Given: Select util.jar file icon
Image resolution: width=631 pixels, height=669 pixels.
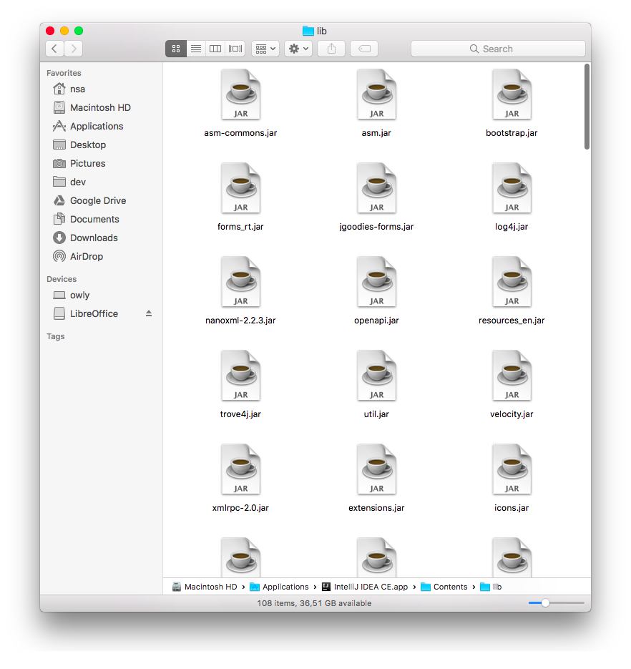Looking at the screenshot, I should (377, 376).
